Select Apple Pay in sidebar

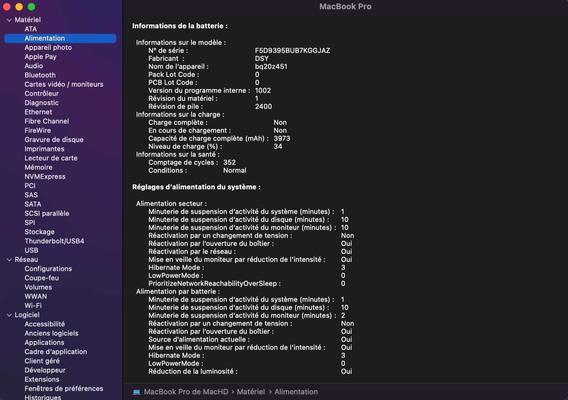tap(40, 57)
